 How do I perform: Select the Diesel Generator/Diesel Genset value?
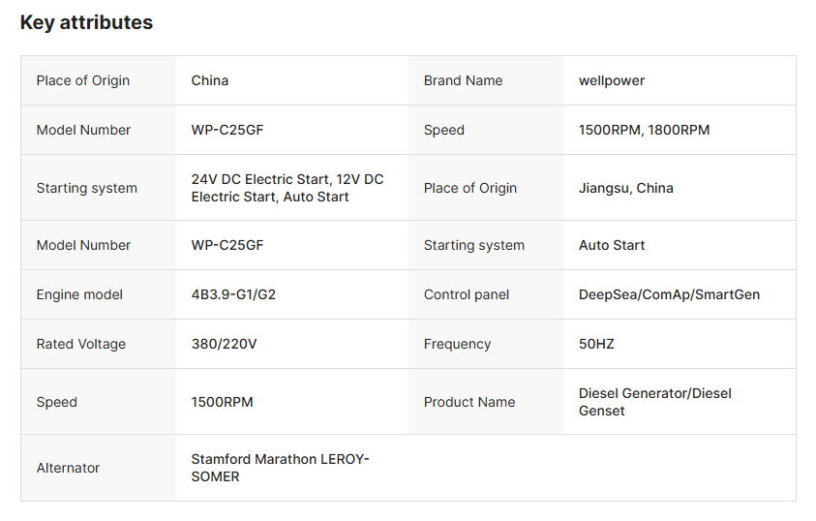pos(655,402)
